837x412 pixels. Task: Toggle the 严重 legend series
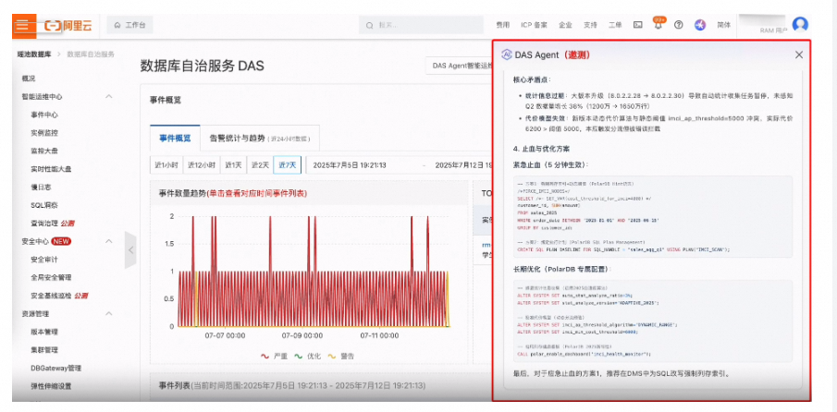point(274,356)
